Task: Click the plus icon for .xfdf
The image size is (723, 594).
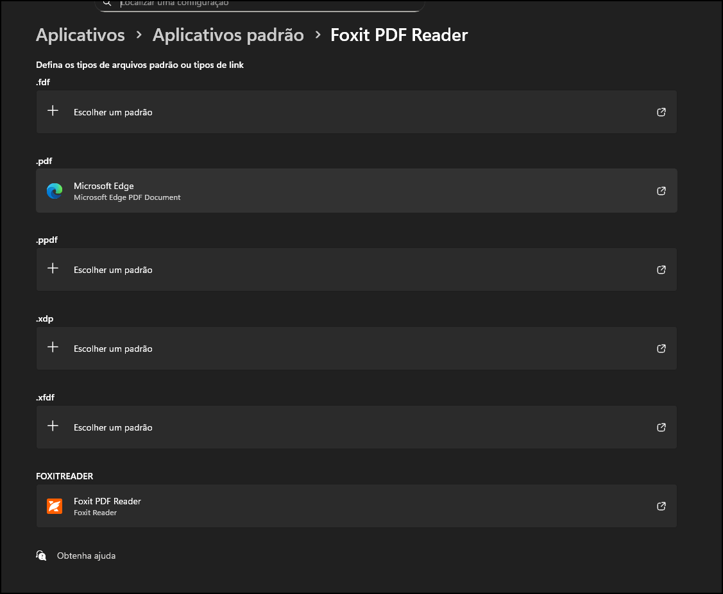Action: tap(53, 426)
